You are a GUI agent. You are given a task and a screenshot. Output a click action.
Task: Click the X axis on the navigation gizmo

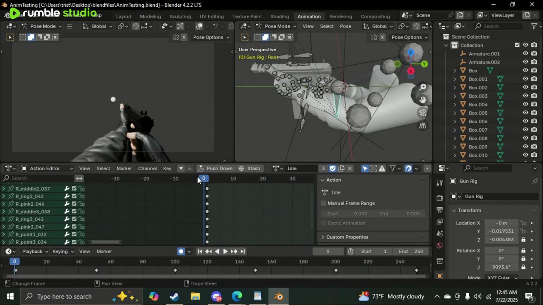click(x=411, y=71)
